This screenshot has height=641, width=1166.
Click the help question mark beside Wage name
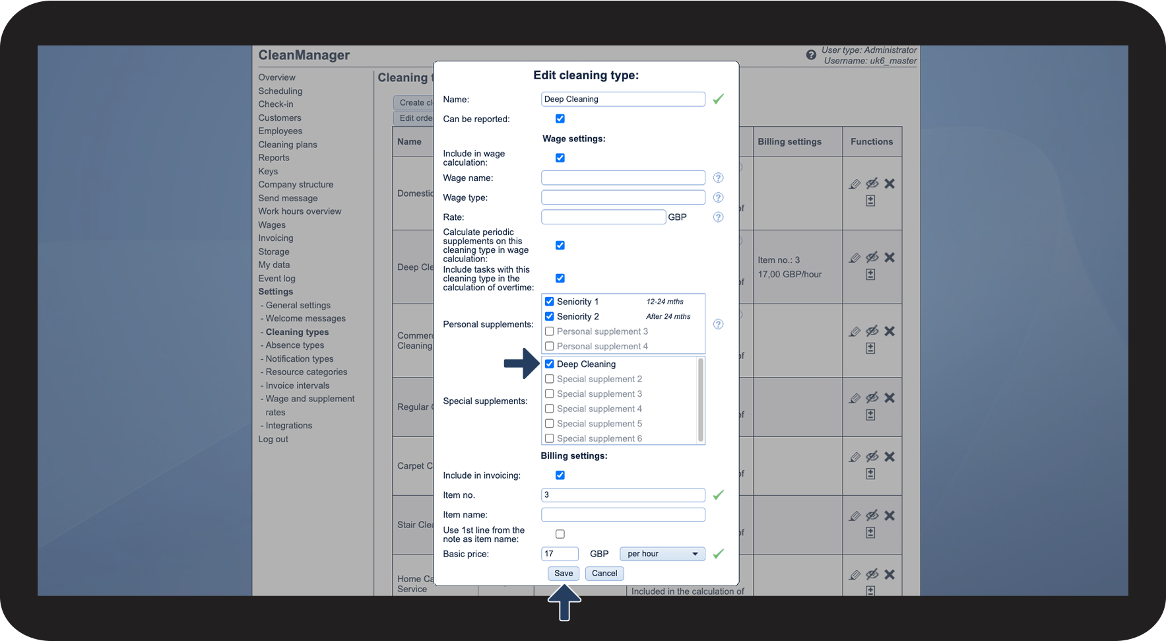(718, 178)
